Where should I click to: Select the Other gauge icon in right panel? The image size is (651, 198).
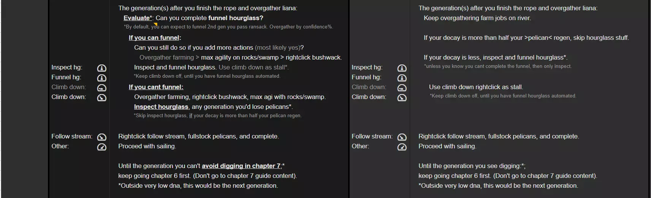[402, 147]
